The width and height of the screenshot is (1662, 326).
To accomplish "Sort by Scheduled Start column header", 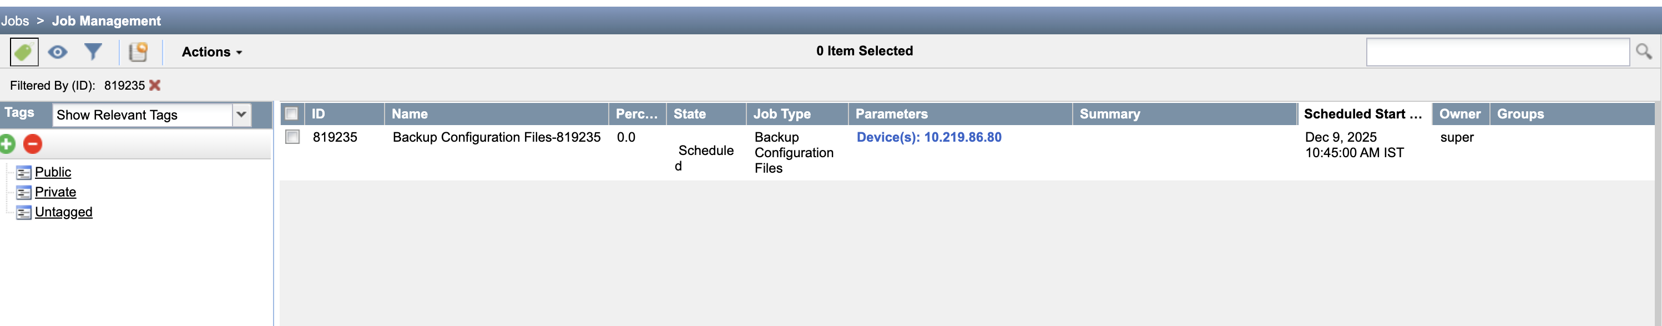I will point(1363,114).
